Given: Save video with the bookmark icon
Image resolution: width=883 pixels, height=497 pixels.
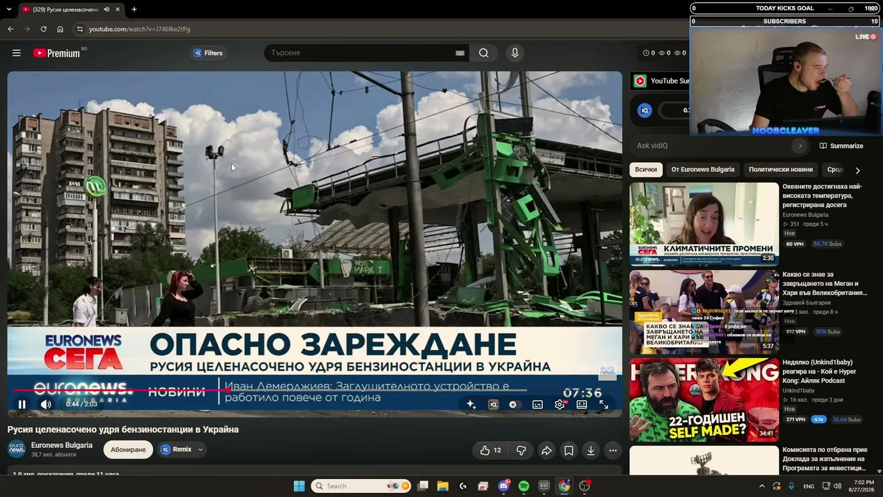Looking at the screenshot, I should [x=568, y=450].
